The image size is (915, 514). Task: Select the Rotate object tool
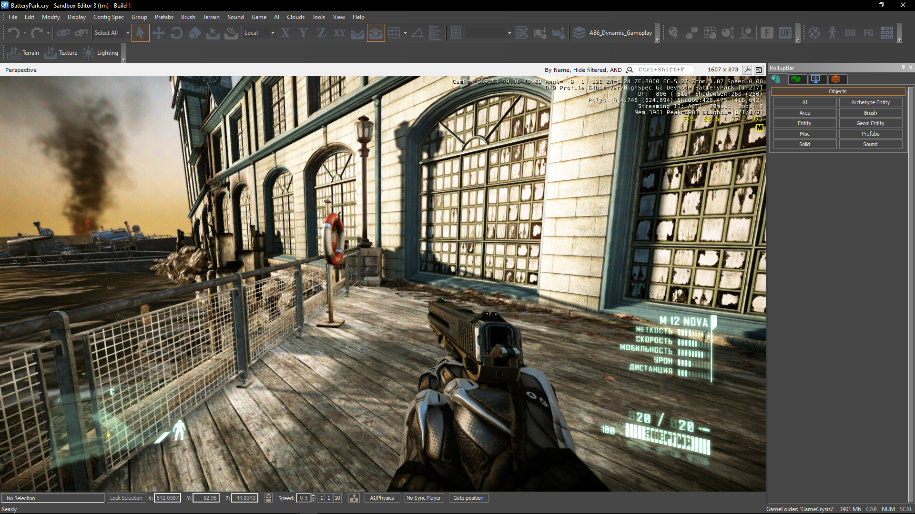[x=176, y=33]
